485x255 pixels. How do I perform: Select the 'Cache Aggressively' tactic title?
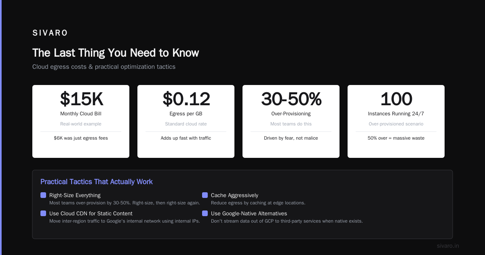point(234,195)
